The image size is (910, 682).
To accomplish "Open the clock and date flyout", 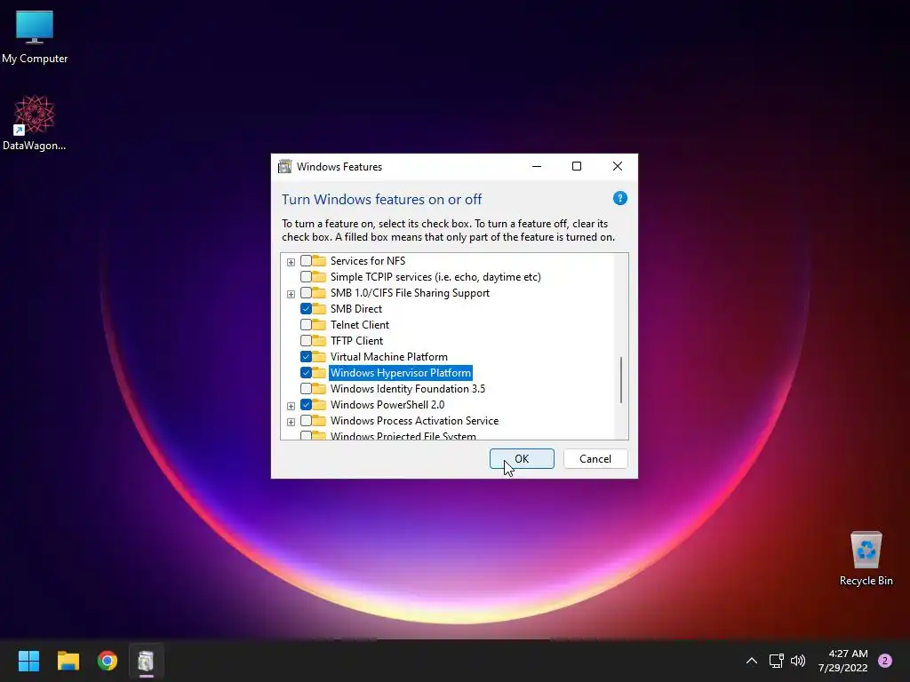I will point(842,661).
